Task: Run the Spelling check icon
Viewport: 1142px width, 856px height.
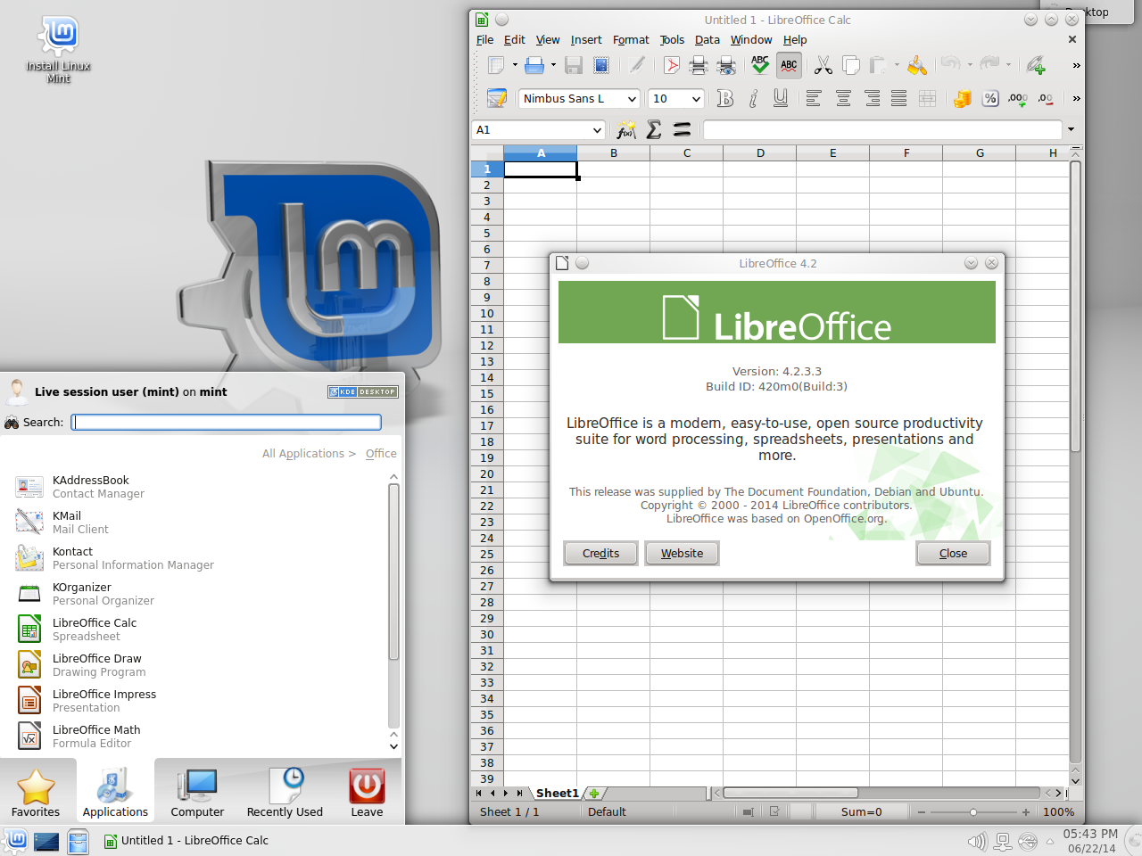Action: pos(760,65)
